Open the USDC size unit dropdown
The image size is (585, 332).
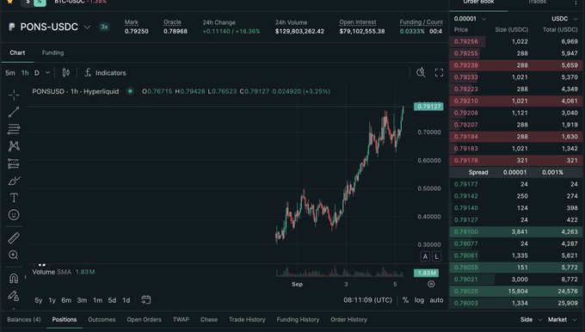pos(564,19)
